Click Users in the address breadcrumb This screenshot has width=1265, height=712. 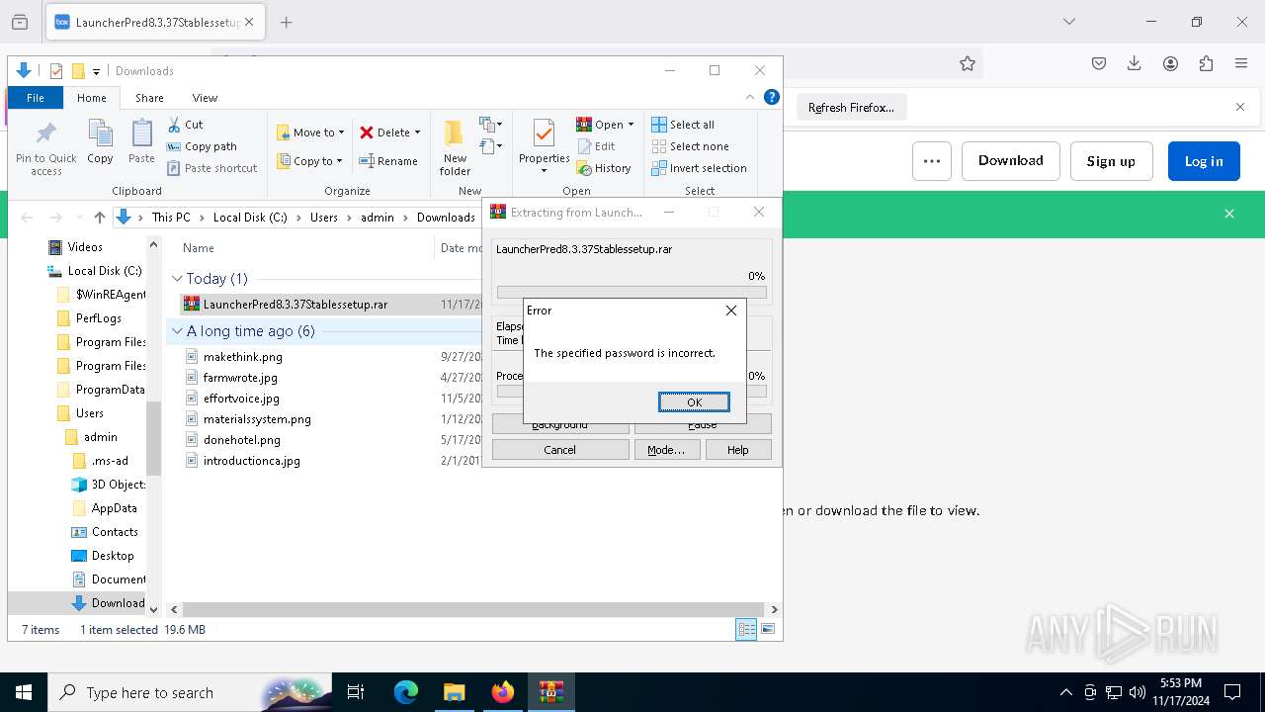pos(324,218)
